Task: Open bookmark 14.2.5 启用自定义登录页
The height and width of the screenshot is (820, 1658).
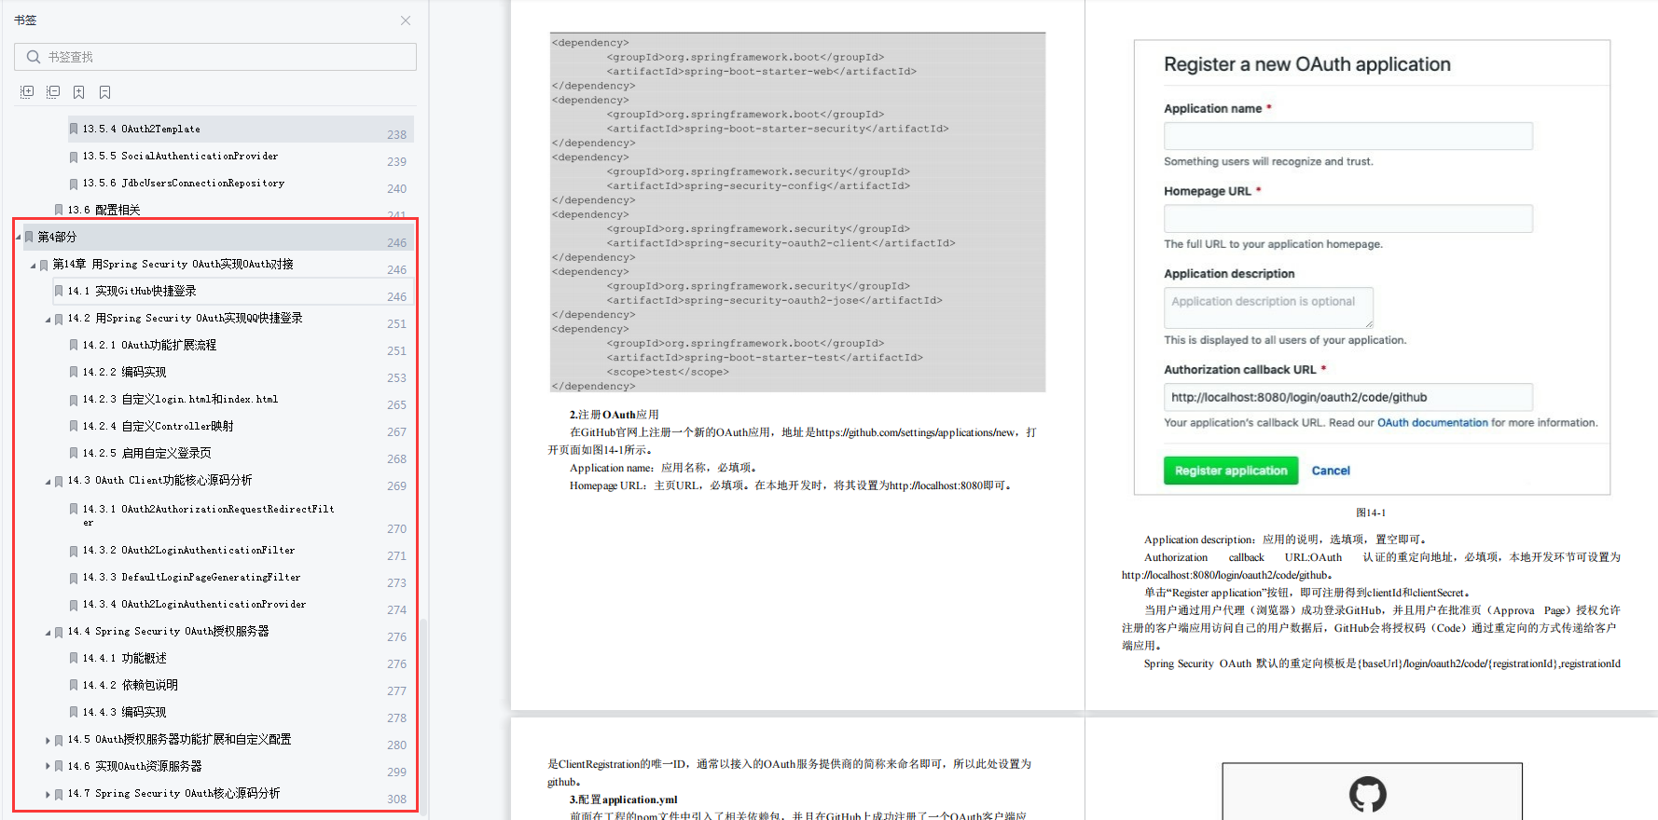Action: point(146,453)
